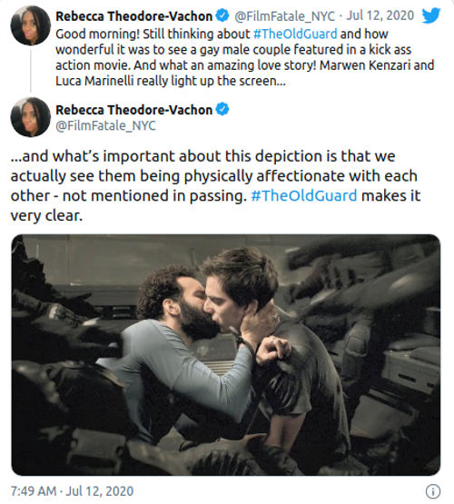Open @FilmFatale_NYC handle beside first tweet
This screenshot has height=504, width=454.
284,15
